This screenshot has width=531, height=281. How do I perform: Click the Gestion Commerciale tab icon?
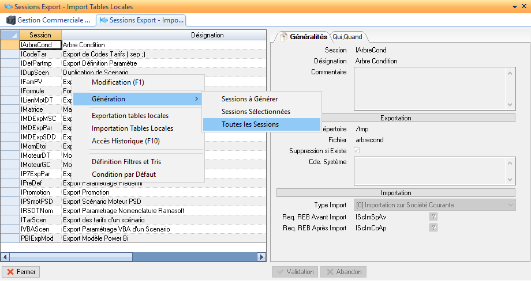tap(11, 20)
